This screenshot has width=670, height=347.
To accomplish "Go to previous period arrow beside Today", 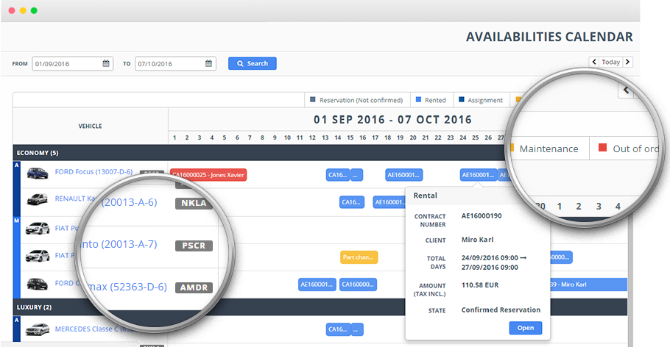I will point(594,62).
